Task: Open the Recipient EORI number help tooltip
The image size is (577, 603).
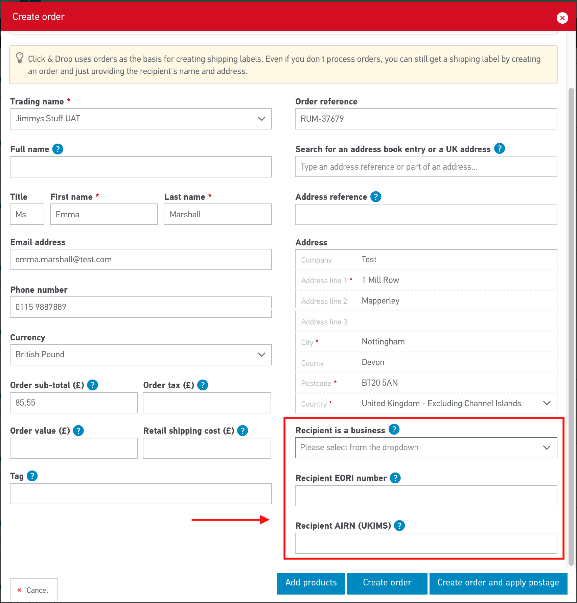Action: click(x=395, y=478)
